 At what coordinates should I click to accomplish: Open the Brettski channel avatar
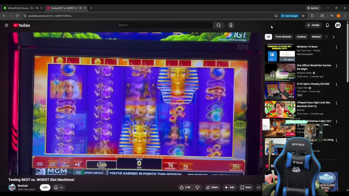(x=12, y=187)
